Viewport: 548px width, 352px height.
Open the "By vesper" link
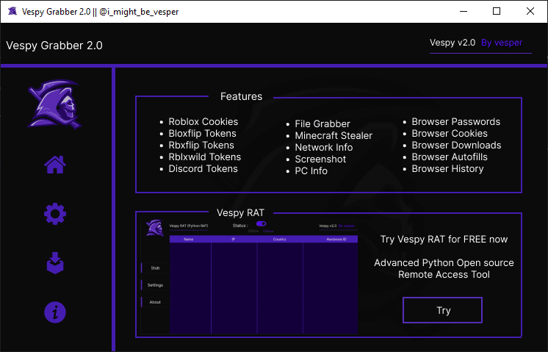tap(502, 43)
